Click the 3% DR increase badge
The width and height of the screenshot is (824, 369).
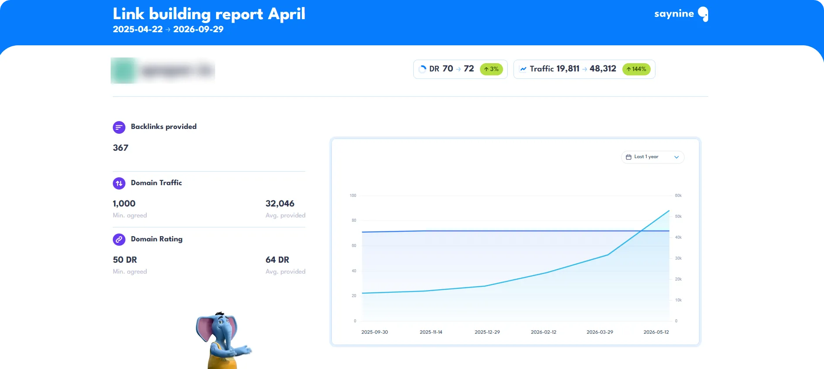pos(491,69)
